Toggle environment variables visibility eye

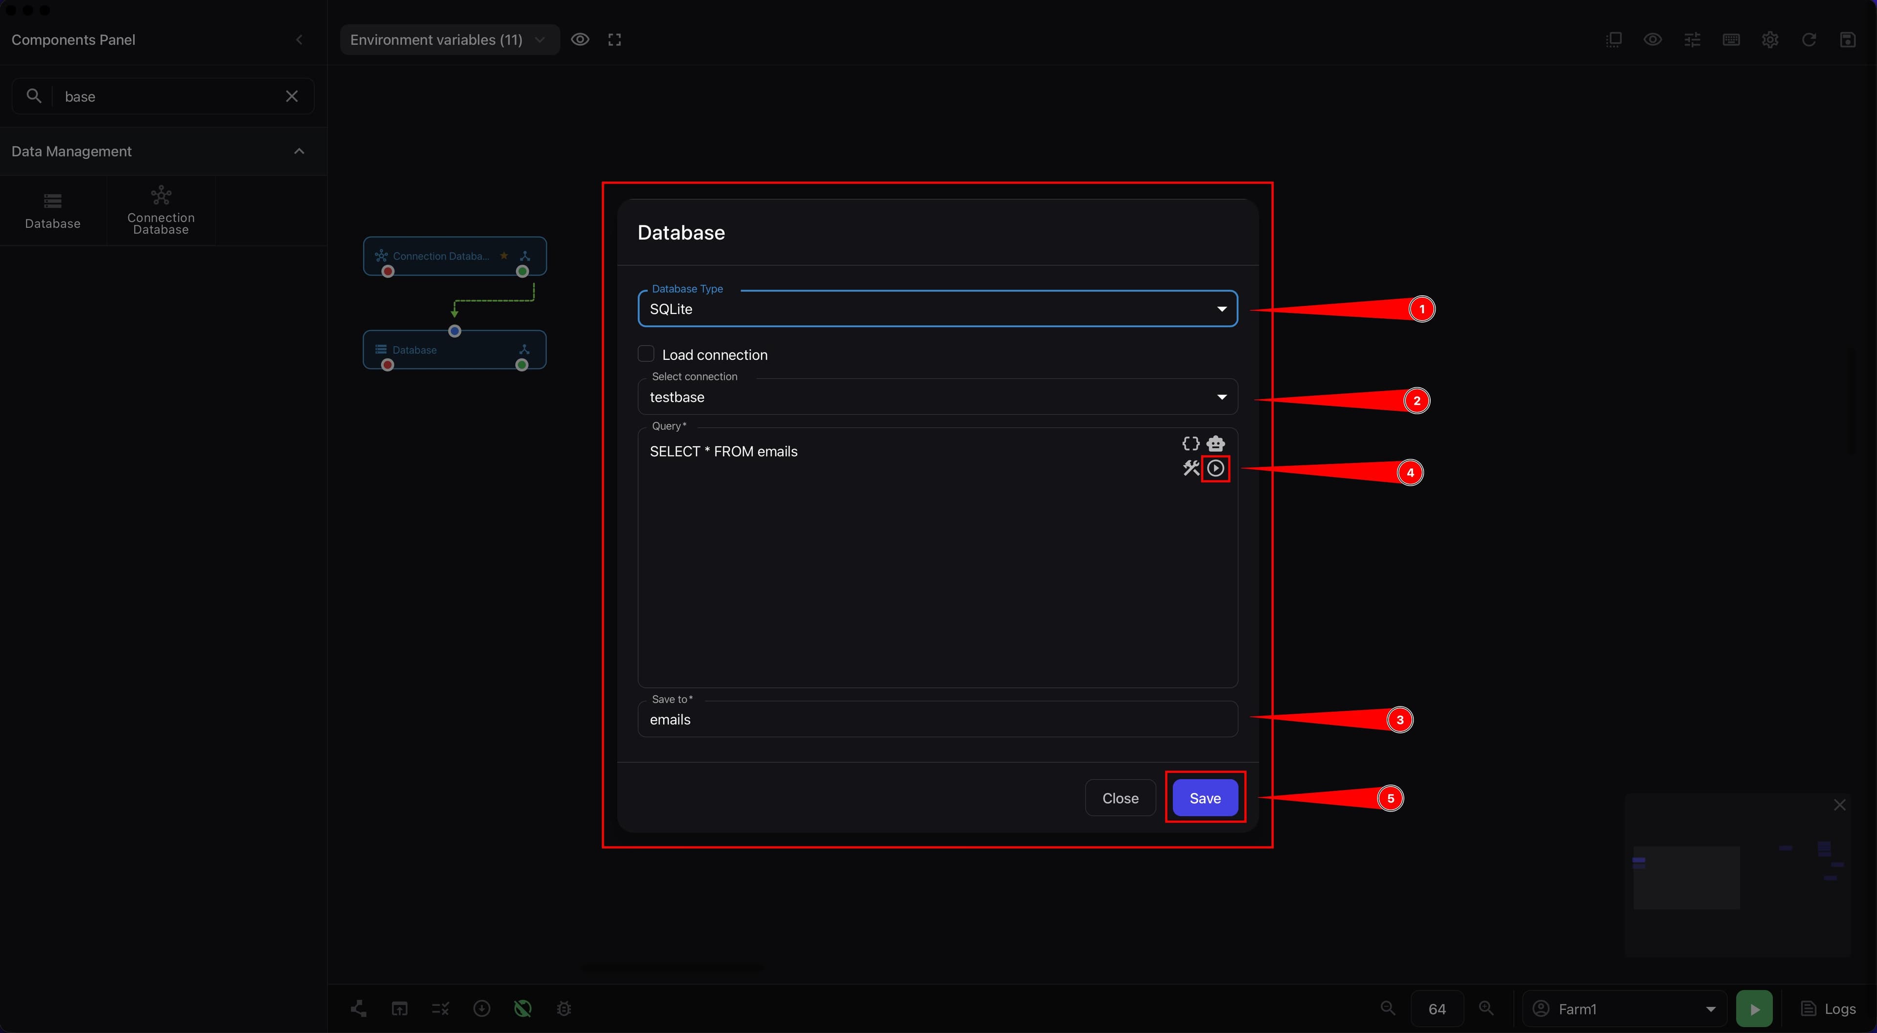pyautogui.click(x=580, y=40)
